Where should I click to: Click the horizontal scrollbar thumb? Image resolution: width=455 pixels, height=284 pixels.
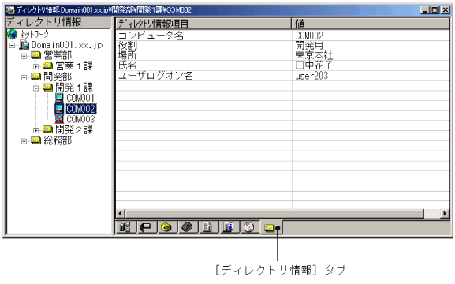click(274, 214)
